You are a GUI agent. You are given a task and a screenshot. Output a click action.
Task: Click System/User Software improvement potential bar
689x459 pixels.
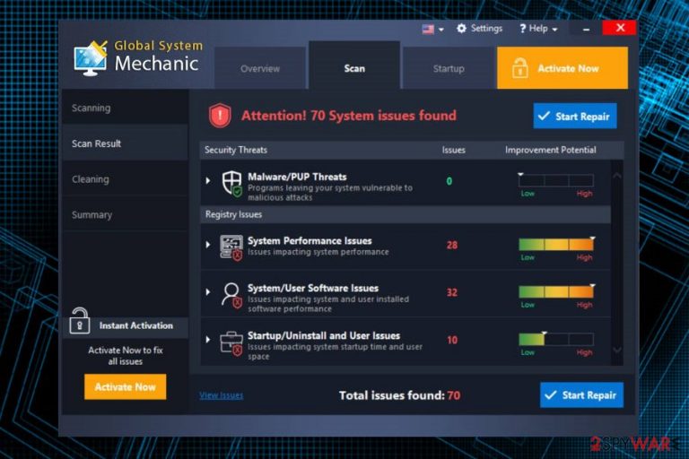556,291
